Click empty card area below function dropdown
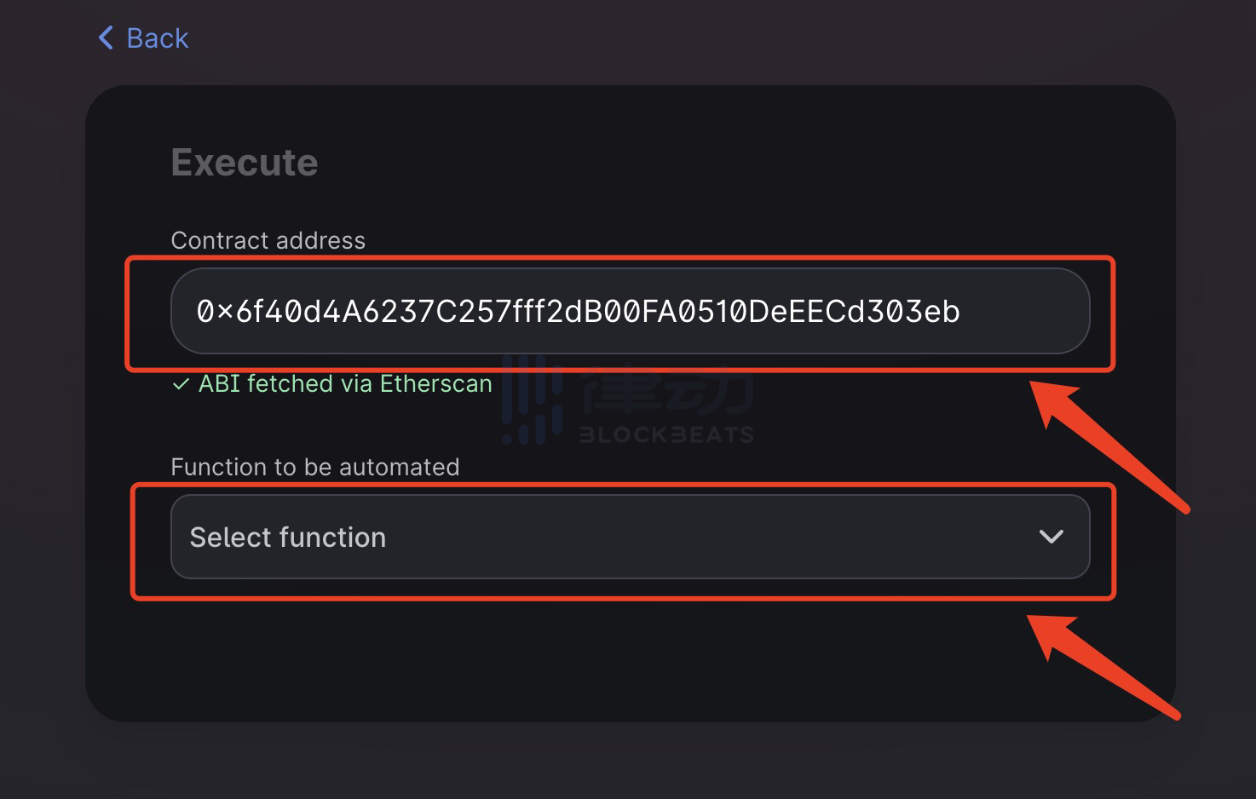Viewport: 1256px width, 799px height. [x=630, y=656]
